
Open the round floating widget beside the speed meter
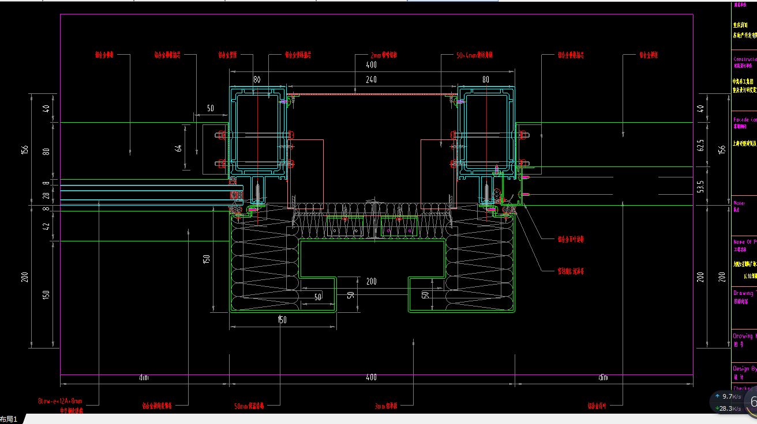coord(752,402)
